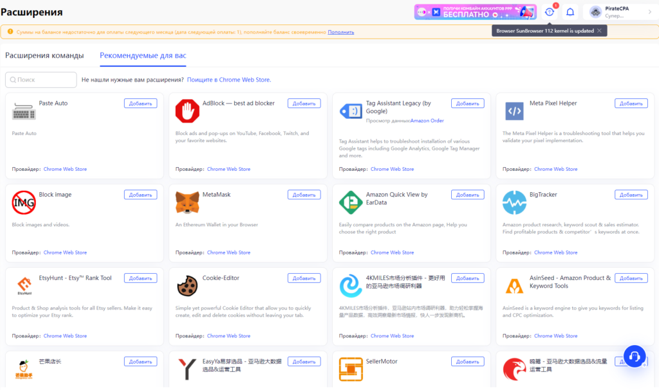Add the Cookie-Editor extension

click(x=304, y=278)
